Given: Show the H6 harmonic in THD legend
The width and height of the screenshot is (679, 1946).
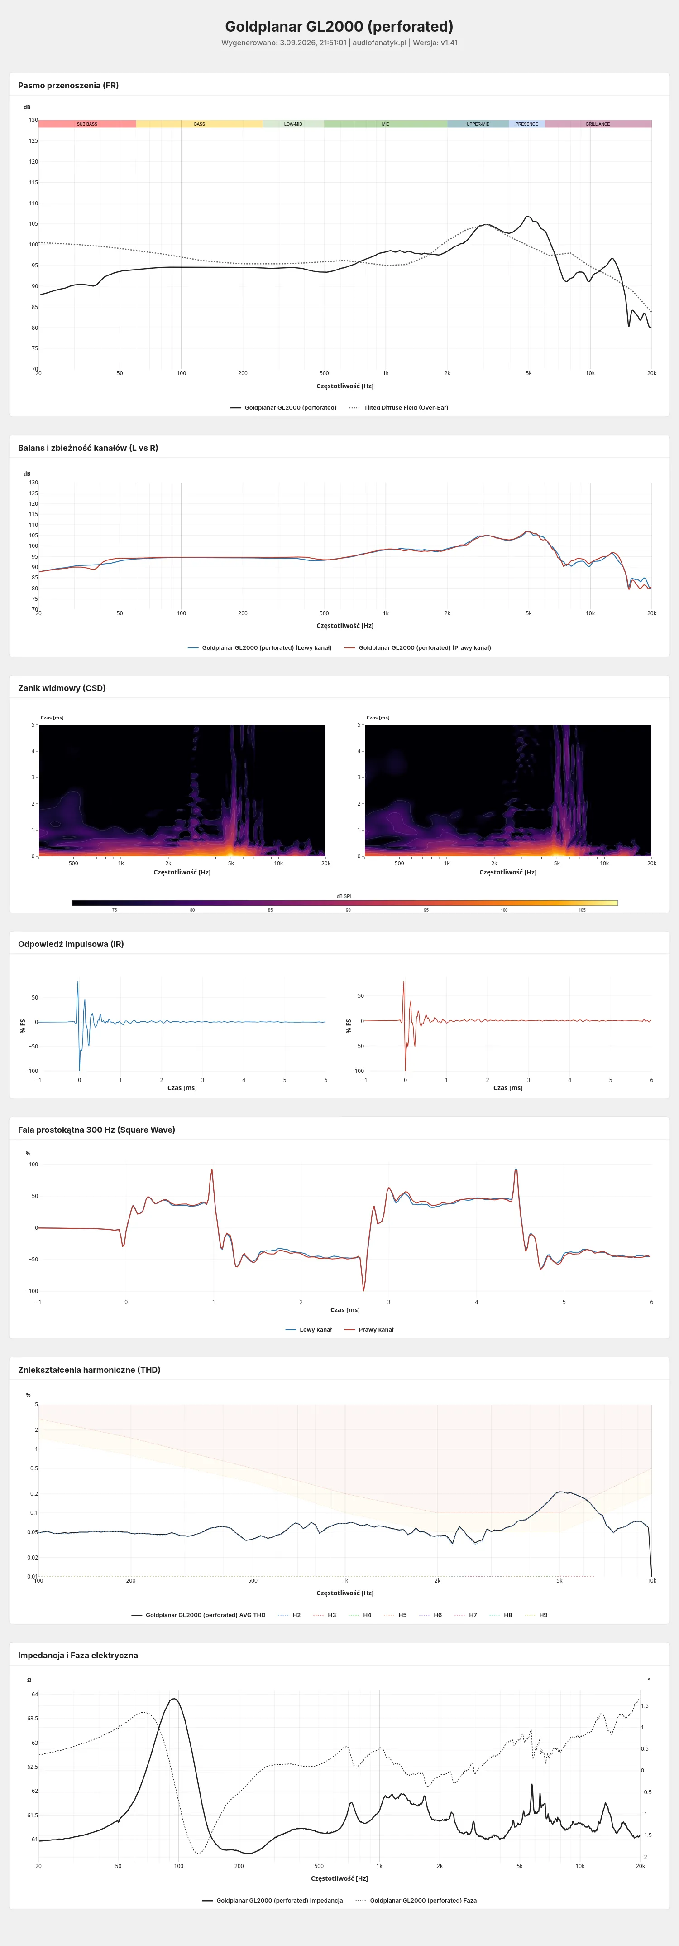Looking at the screenshot, I should pyautogui.click(x=431, y=1615).
